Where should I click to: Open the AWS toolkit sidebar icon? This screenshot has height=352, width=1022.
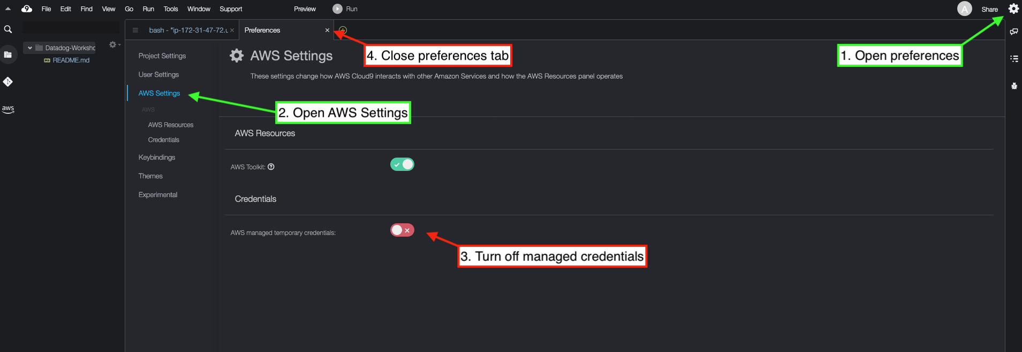[x=8, y=109]
